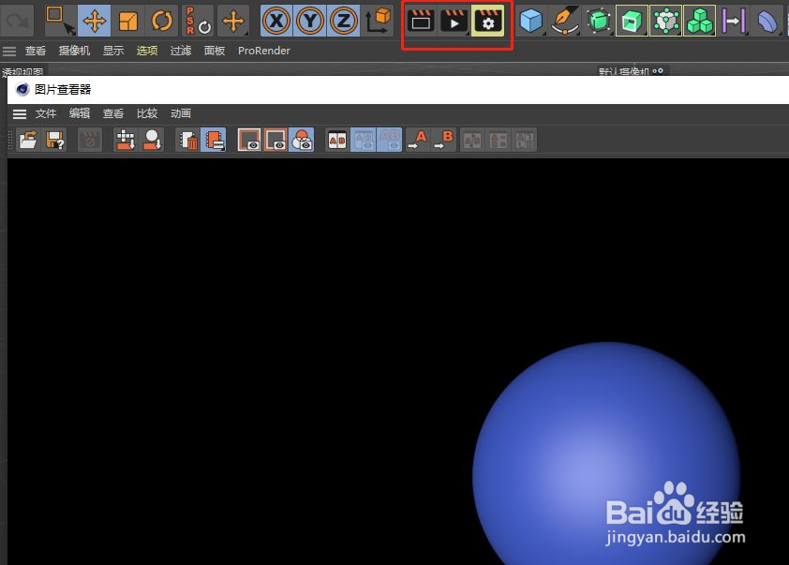
Task: Select the Live Selection tool
Action: click(60, 21)
